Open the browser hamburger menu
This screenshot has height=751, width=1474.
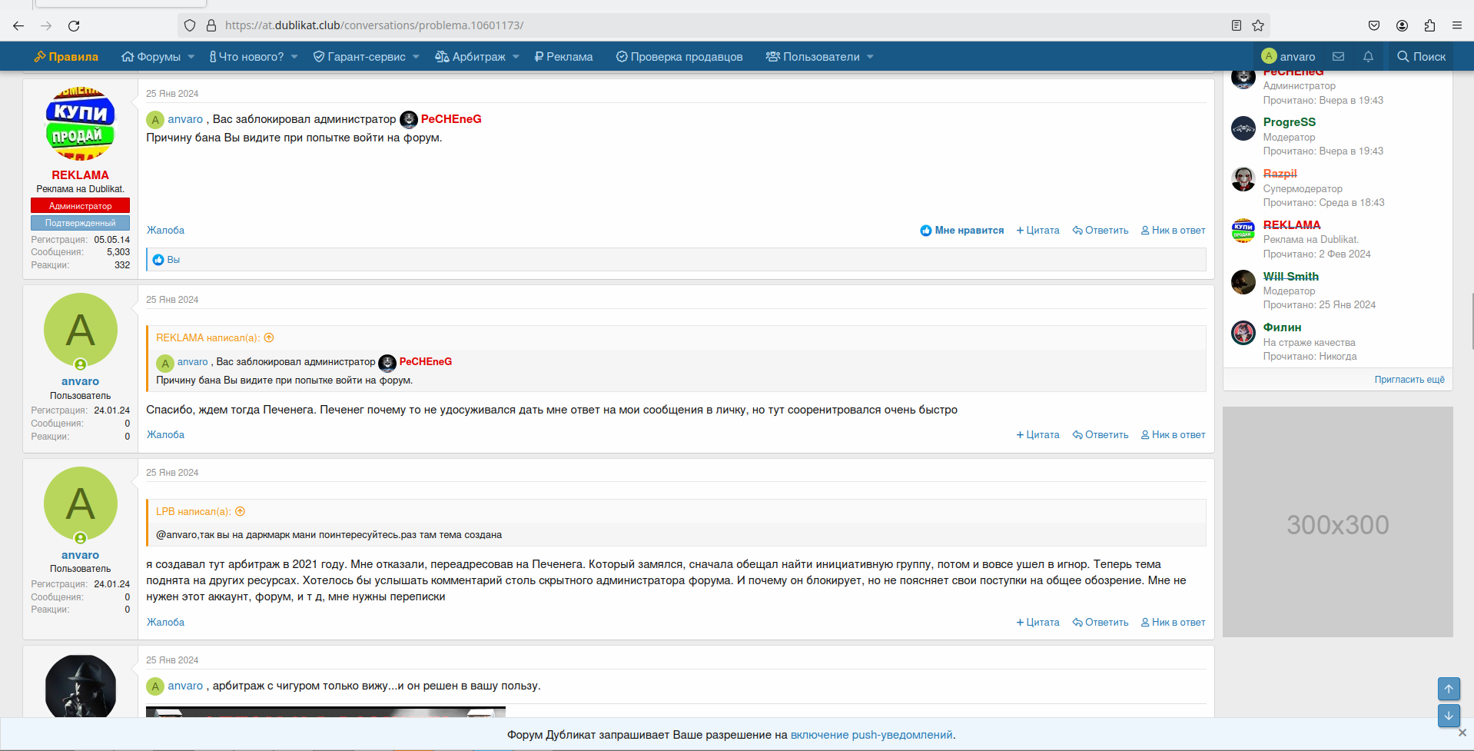tap(1457, 25)
